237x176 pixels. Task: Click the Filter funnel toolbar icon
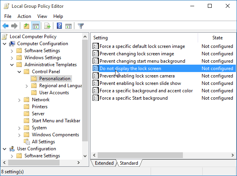click(x=81, y=26)
